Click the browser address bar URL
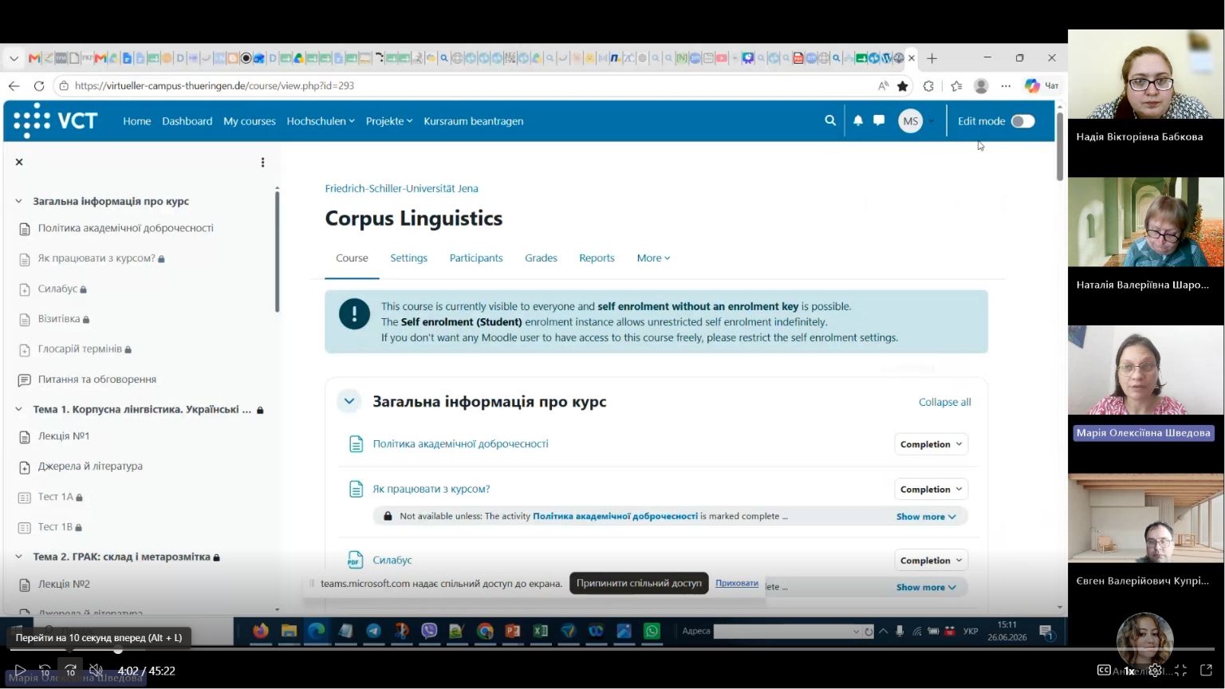This screenshot has height=689, width=1225. [x=215, y=85]
